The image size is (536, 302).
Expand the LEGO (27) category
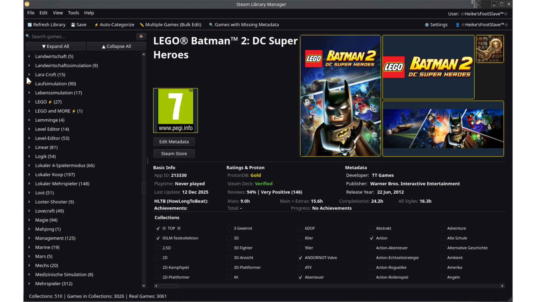pyautogui.click(x=29, y=102)
